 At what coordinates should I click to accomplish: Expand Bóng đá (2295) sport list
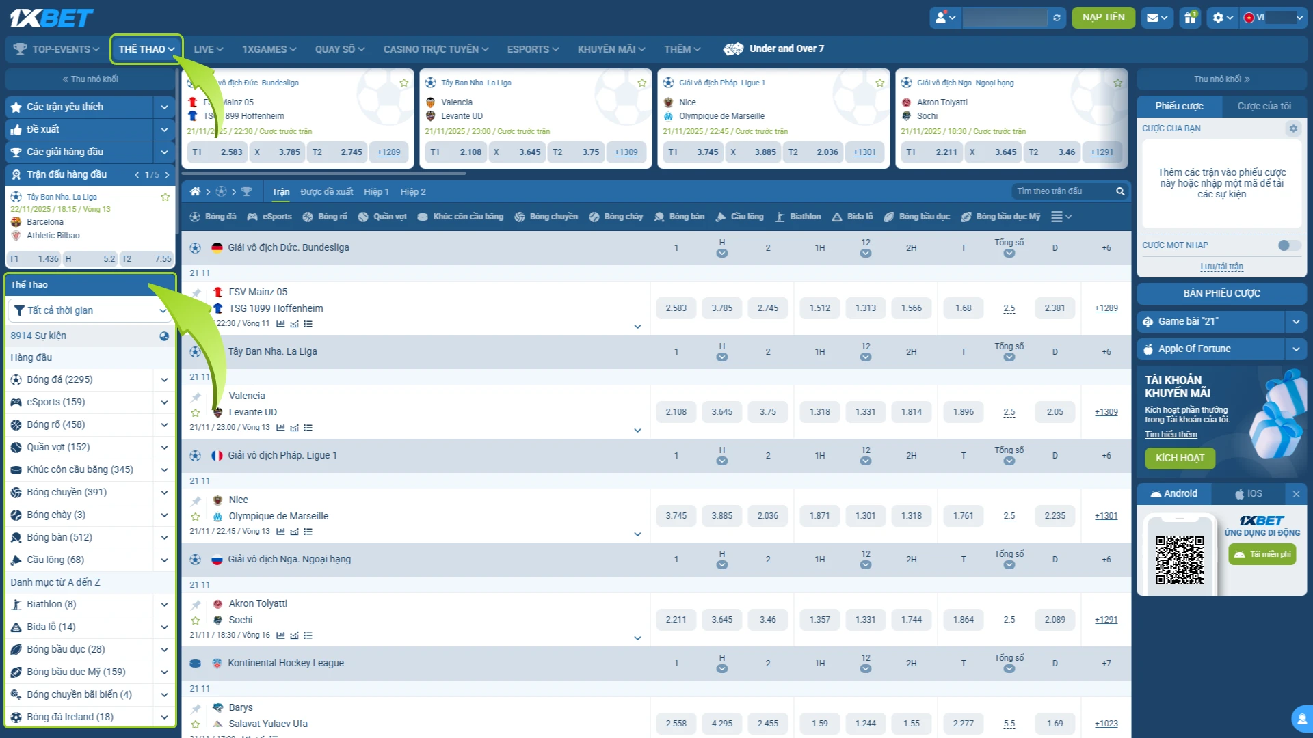pos(164,380)
